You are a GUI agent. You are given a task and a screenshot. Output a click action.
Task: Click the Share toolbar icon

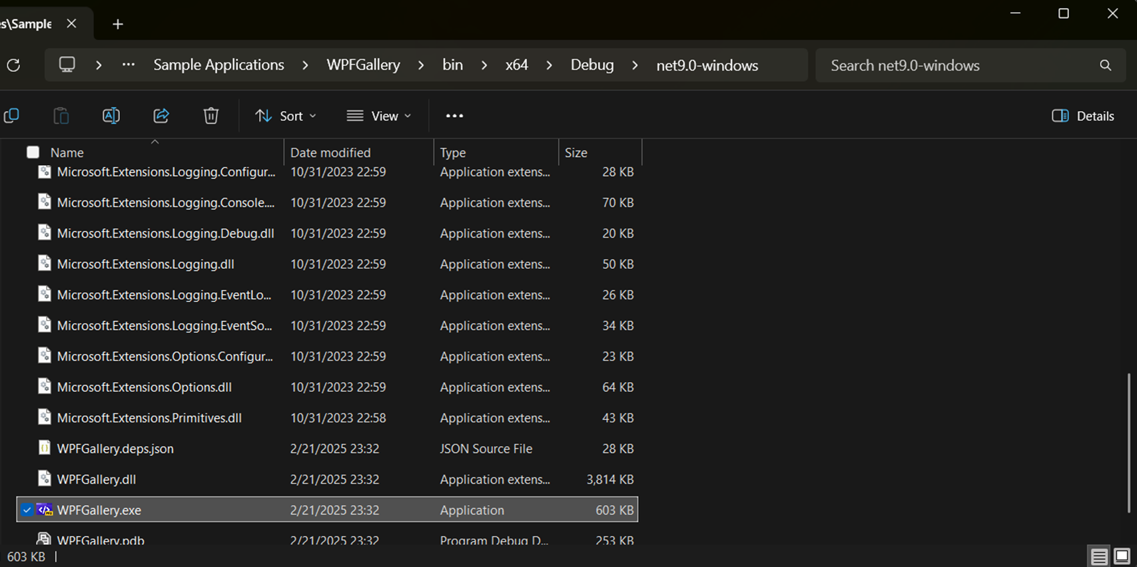pyautogui.click(x=161, y=116)
